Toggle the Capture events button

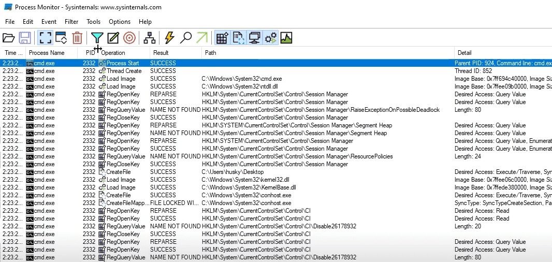45,38
